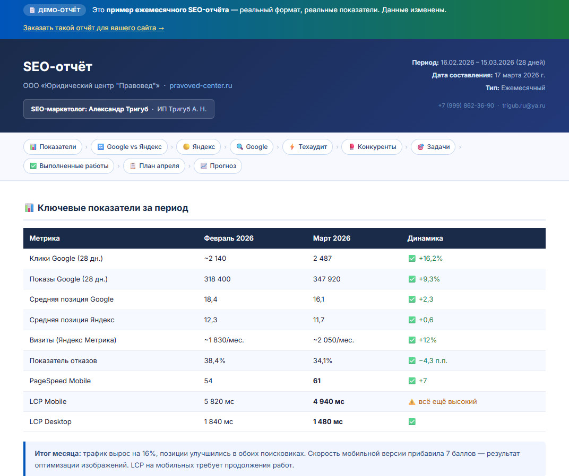Click the chevron right after Показатели chip
Image resolution: width=569 pixels, height=476 pixels.
click(x=87, y=147)
